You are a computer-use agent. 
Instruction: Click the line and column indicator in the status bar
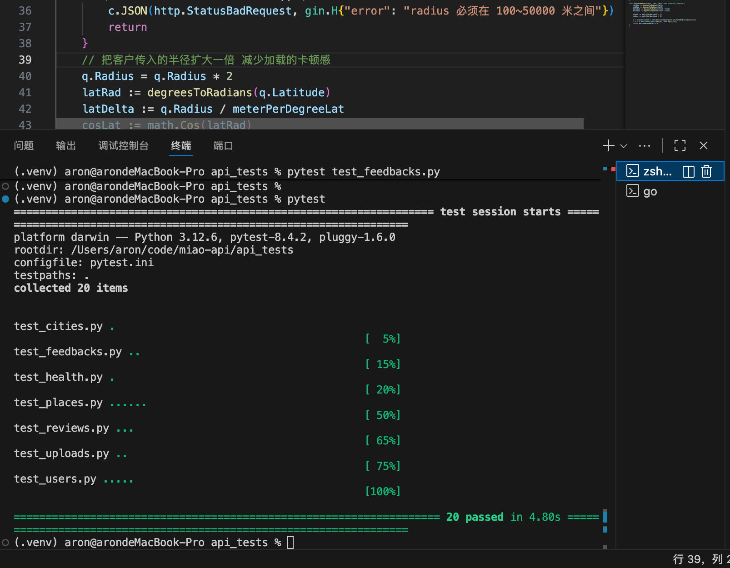[x=700, y=559]
